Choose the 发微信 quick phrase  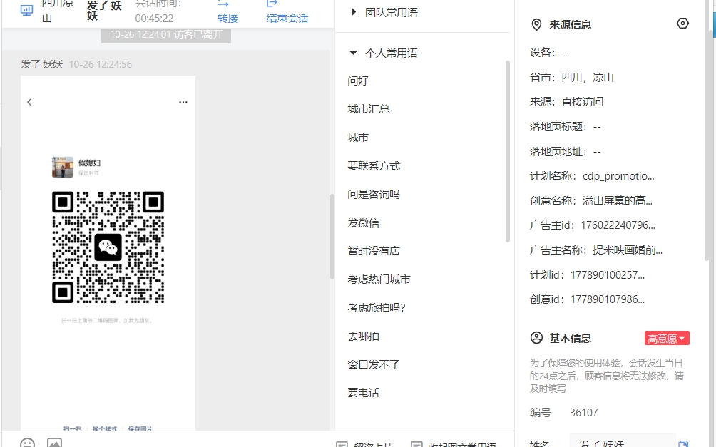click(x=363, y=223)
